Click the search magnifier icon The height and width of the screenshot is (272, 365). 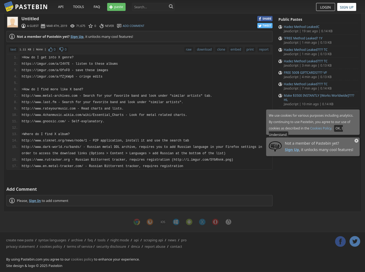click(x=171, y=6)
